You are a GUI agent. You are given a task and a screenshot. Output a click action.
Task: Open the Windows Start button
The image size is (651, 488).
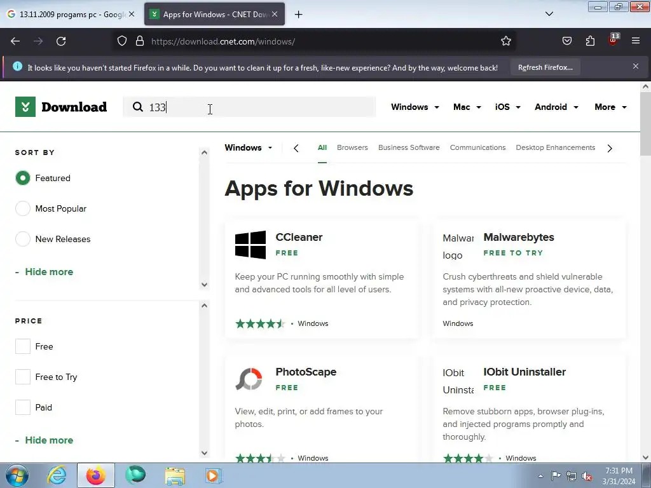pos(17,475)
